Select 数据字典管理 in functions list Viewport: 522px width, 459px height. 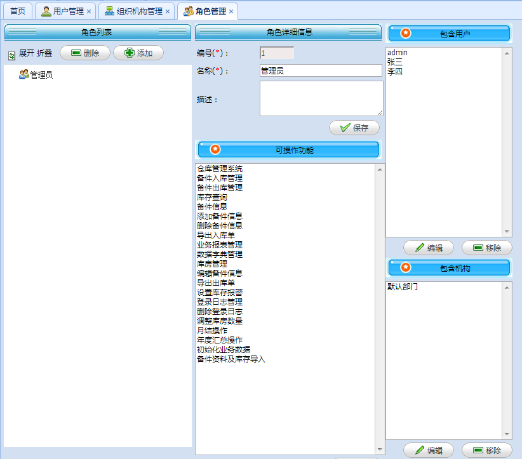(220, 255)
